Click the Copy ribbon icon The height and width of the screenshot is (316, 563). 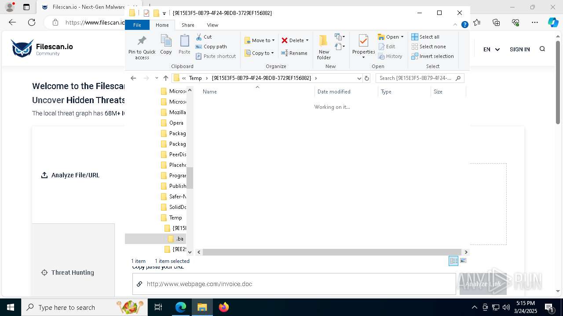tap(166, 45)
